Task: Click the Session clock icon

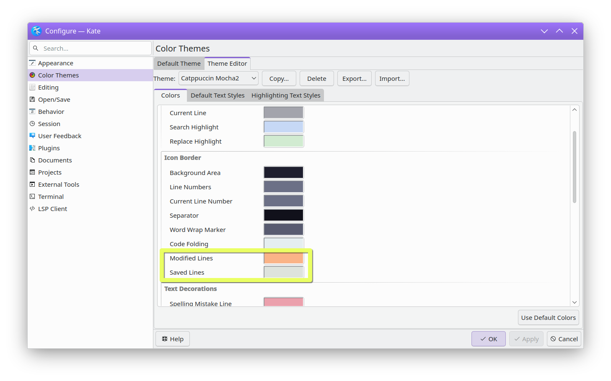Action: (32, 124)
